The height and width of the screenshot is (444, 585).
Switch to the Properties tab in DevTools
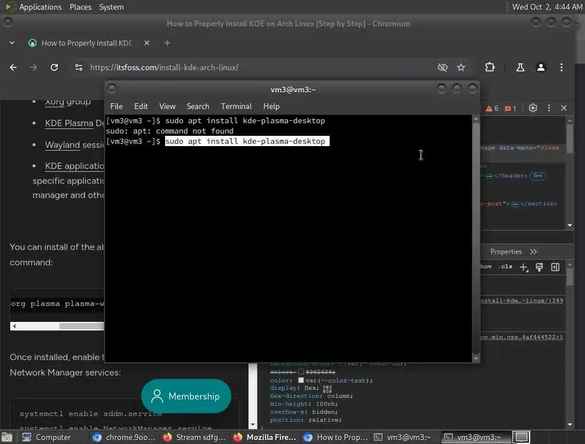tap(506, 252)
